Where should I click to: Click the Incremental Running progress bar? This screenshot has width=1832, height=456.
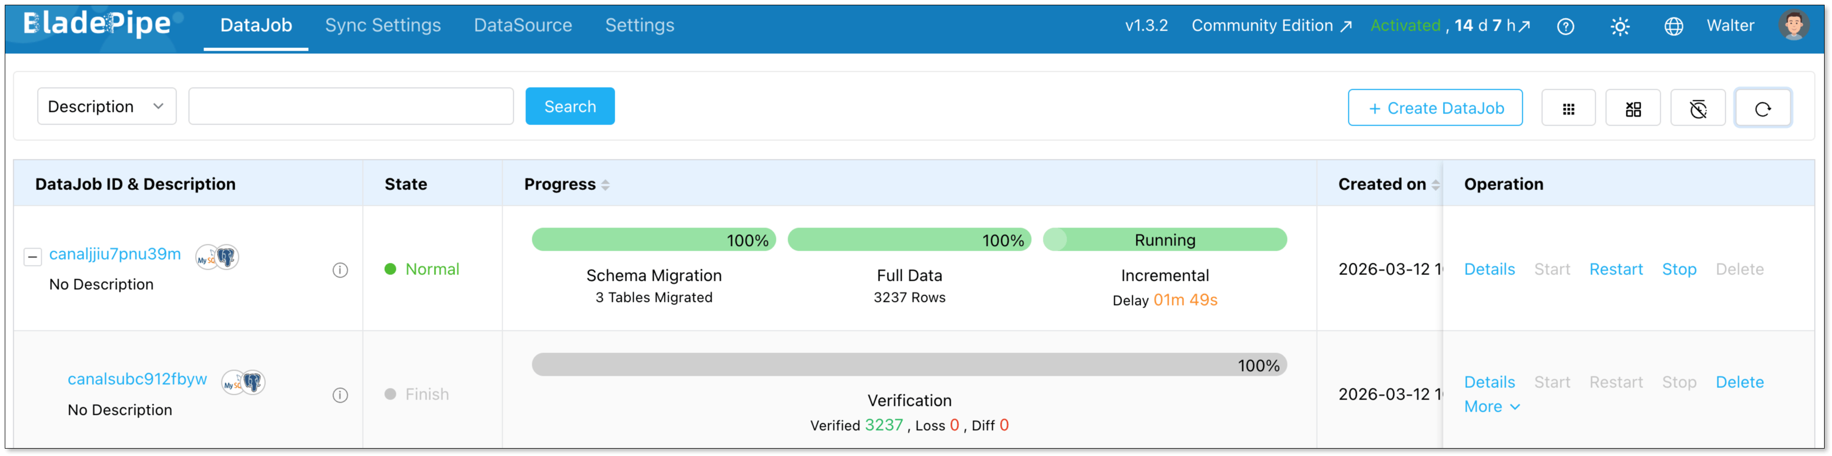[x=1164, y=240]
